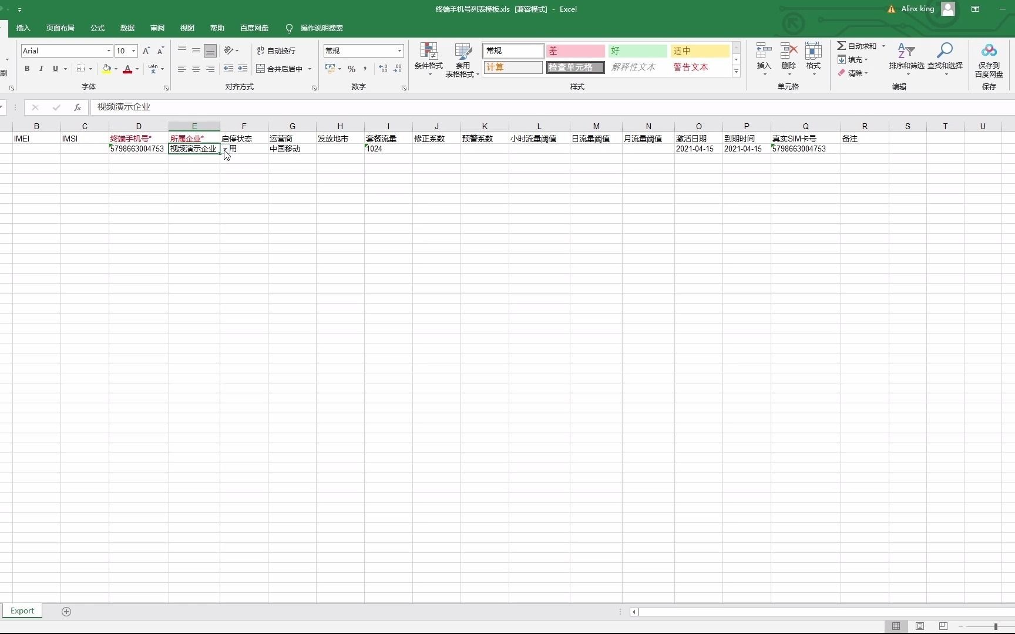Open the borders dropdown arrow

click(x=90, y=69)
